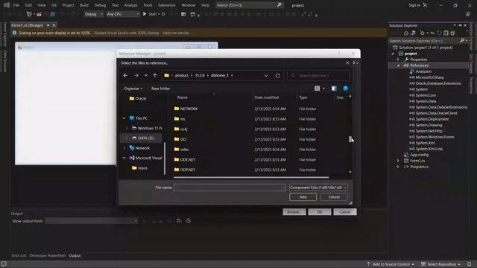
Task: Click Add in the file dialog
Action: pyautogui.click(x=303, y=197)
